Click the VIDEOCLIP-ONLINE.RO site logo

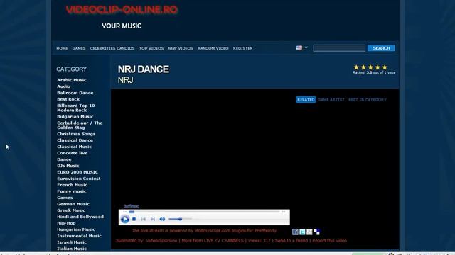click(122, 10)
